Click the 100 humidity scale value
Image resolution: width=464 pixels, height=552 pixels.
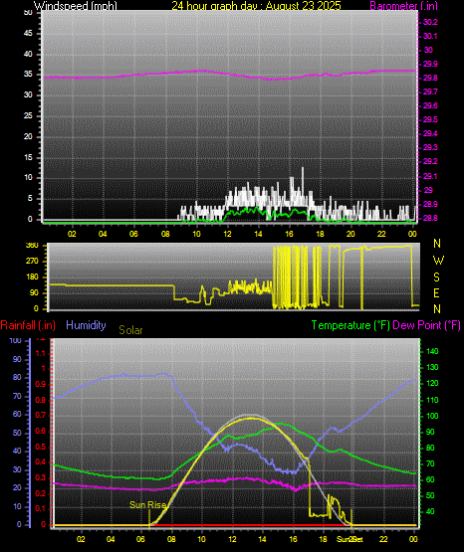point(15,340)
